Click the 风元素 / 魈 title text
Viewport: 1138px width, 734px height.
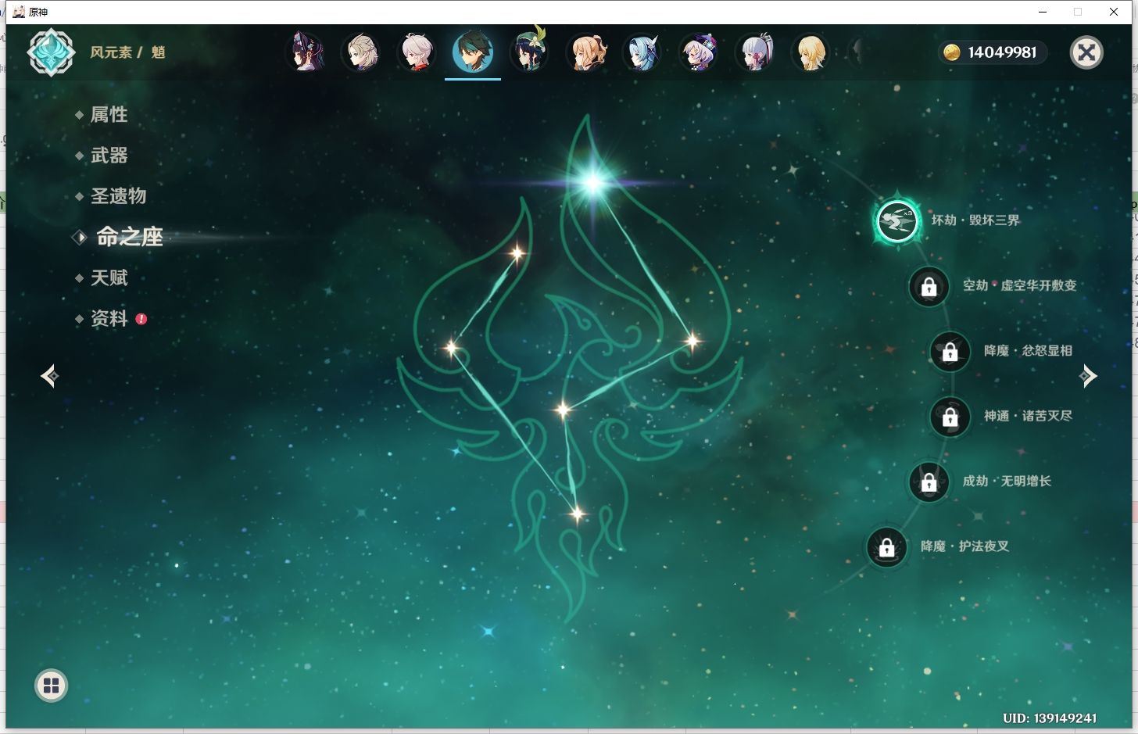tap(127, 52)
